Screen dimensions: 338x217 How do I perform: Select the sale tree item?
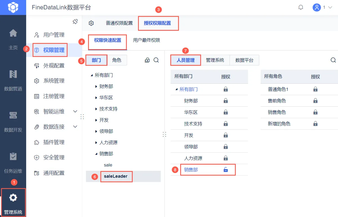point(108,165)
